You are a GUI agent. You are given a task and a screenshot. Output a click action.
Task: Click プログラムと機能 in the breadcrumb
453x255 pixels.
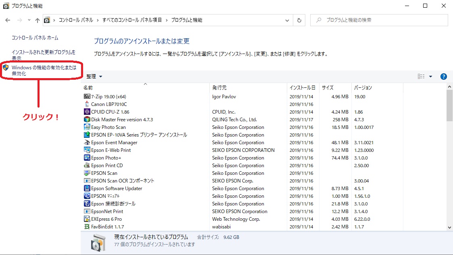pos(187,20)
